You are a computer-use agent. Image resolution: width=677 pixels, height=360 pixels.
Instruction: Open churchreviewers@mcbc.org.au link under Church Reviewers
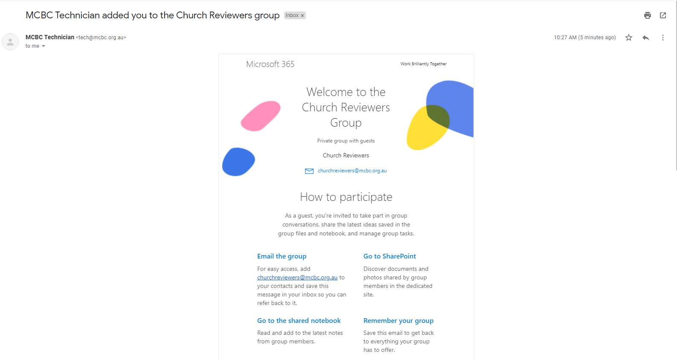click(352, 171)
